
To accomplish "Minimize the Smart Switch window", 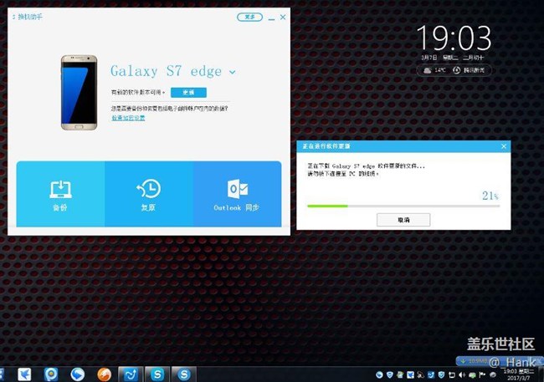I will click(269, 17).
